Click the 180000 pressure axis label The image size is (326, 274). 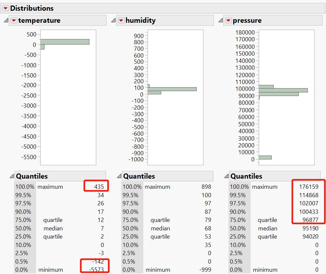click(245, 33)
